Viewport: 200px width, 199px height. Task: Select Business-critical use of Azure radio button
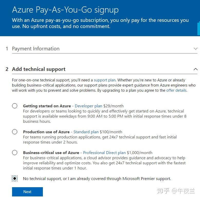(15, 153)
